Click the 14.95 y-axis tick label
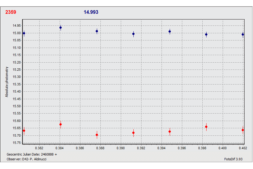The height and width of the screenshot is (169, 253). point(16,26)
